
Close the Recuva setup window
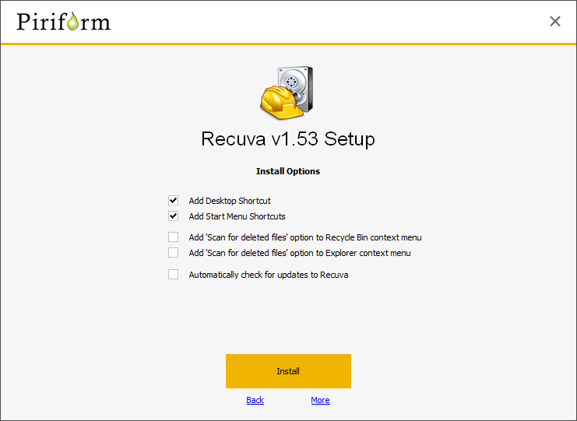pyautogui.click(x=555, y=21)
